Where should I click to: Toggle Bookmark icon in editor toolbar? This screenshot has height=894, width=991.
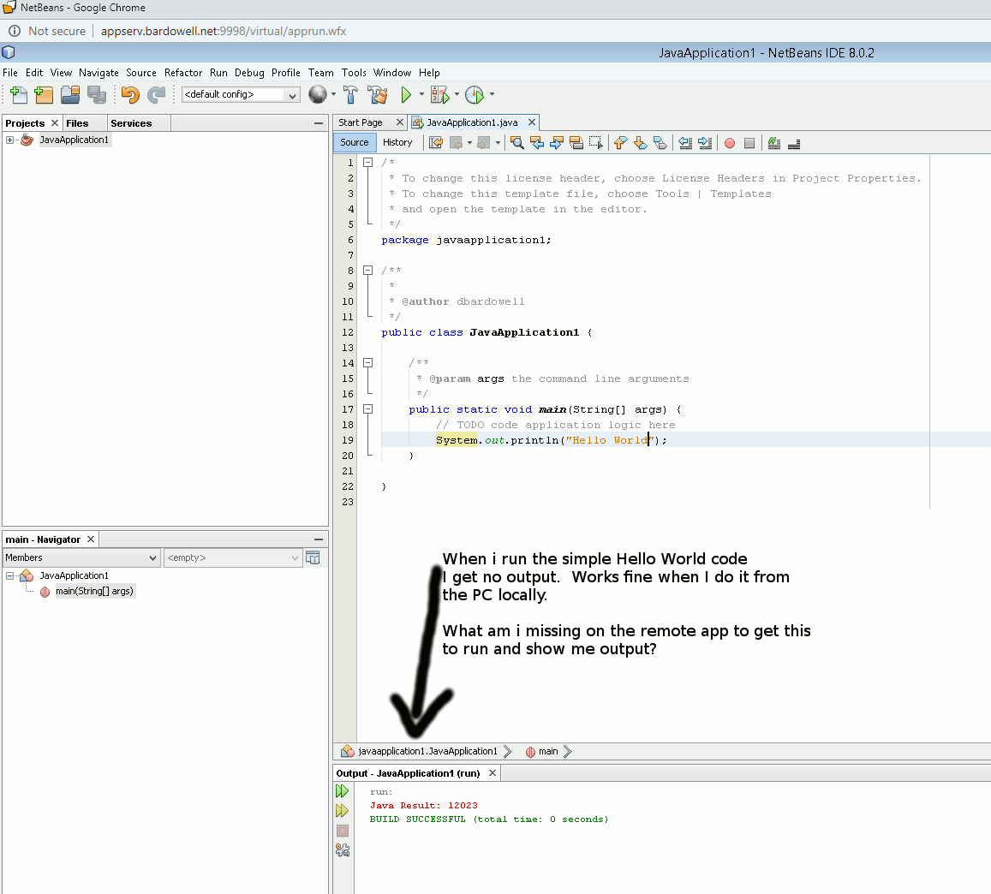pos(660,143)
